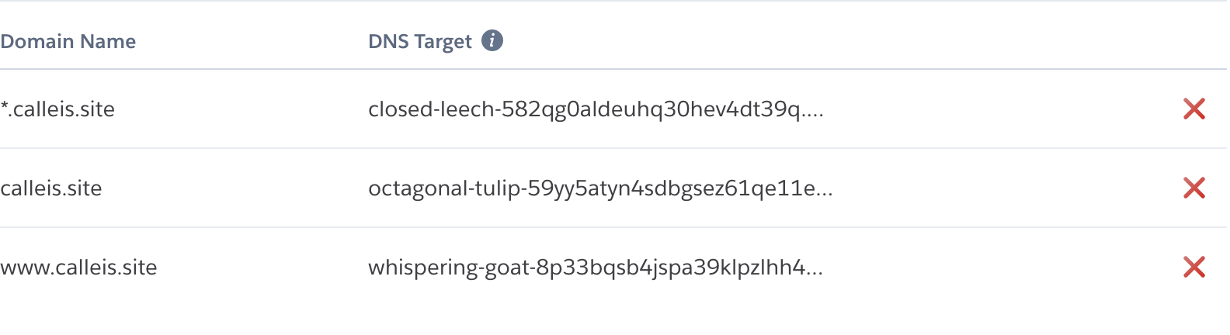Click the ellipsis ending the whispering-goat target

click(x=814, y=271)
